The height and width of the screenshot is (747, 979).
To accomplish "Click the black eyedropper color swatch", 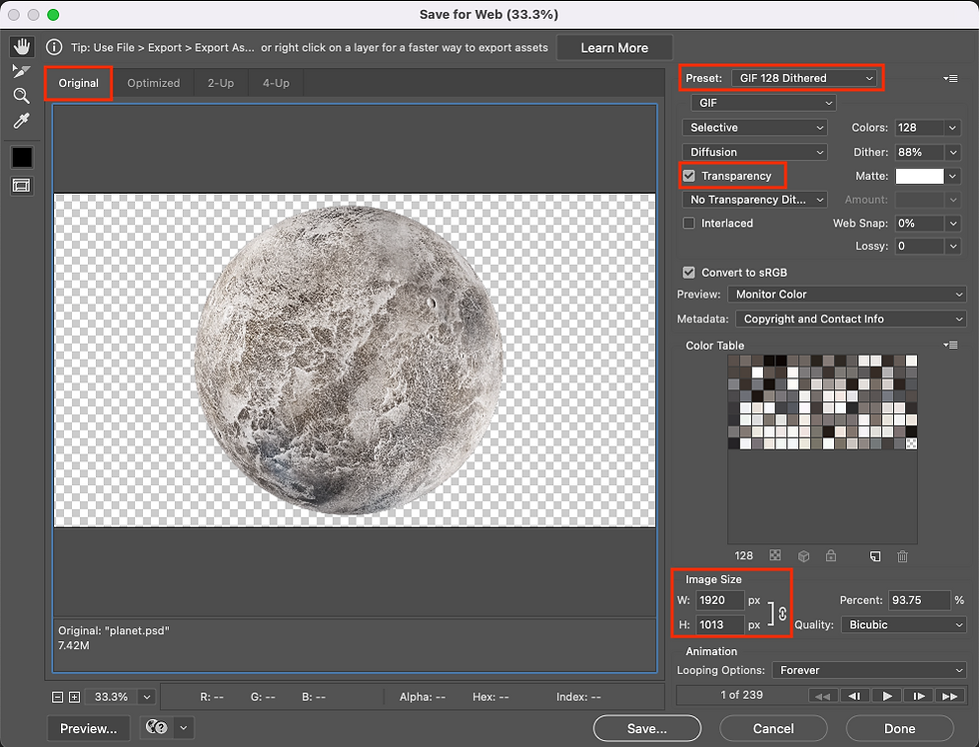I will click(22, 156).
